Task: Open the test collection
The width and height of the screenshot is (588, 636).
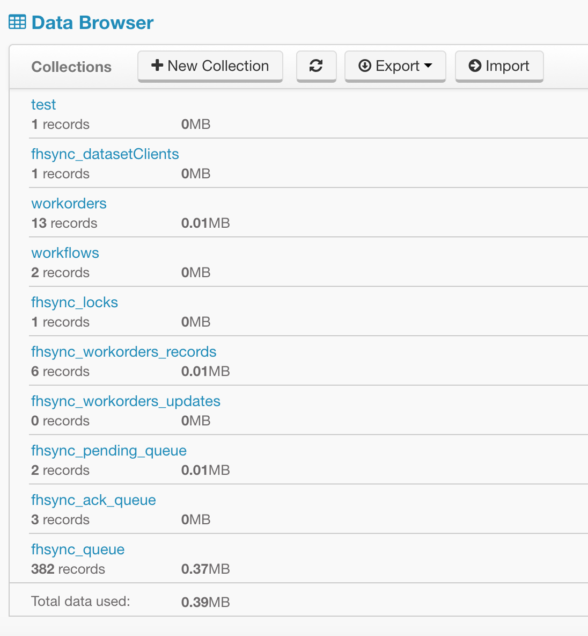Action: coord(43,105)
